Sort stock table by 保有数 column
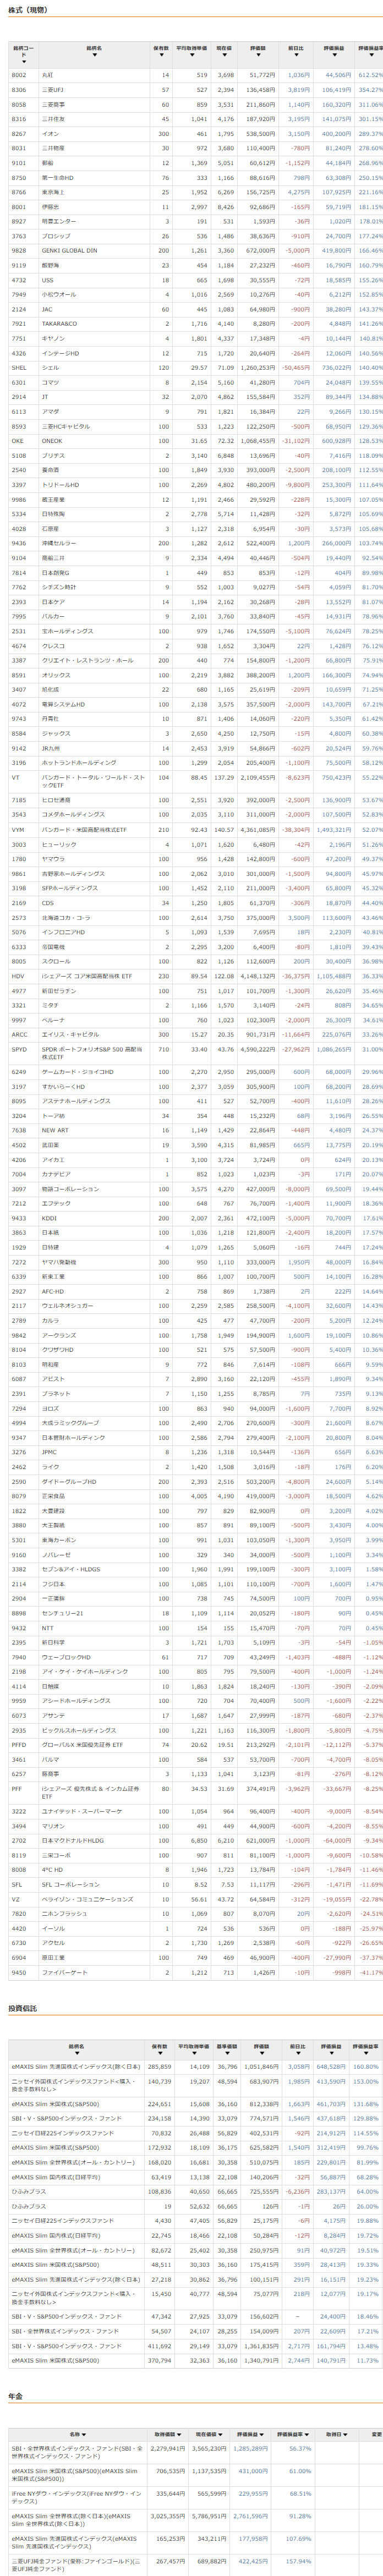Viewport: 383px width, 2576px height. 160,51
